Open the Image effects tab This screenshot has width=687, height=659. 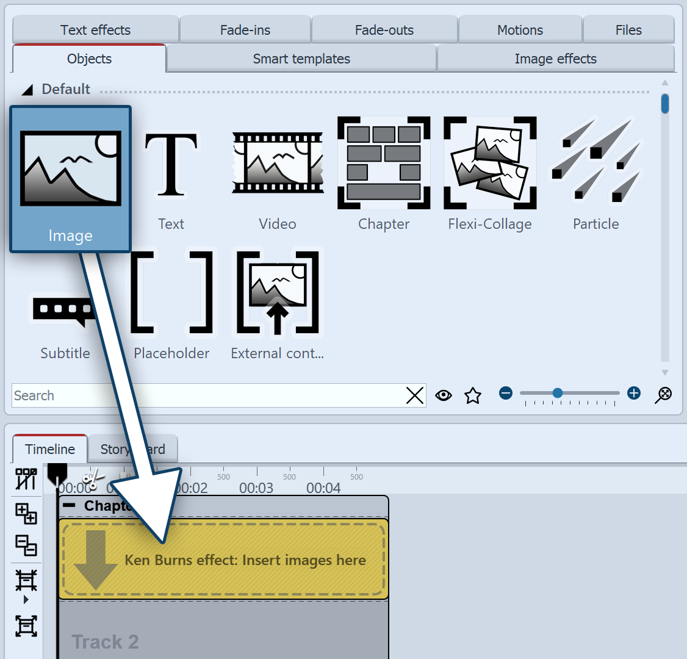click(x=555, y=59)
